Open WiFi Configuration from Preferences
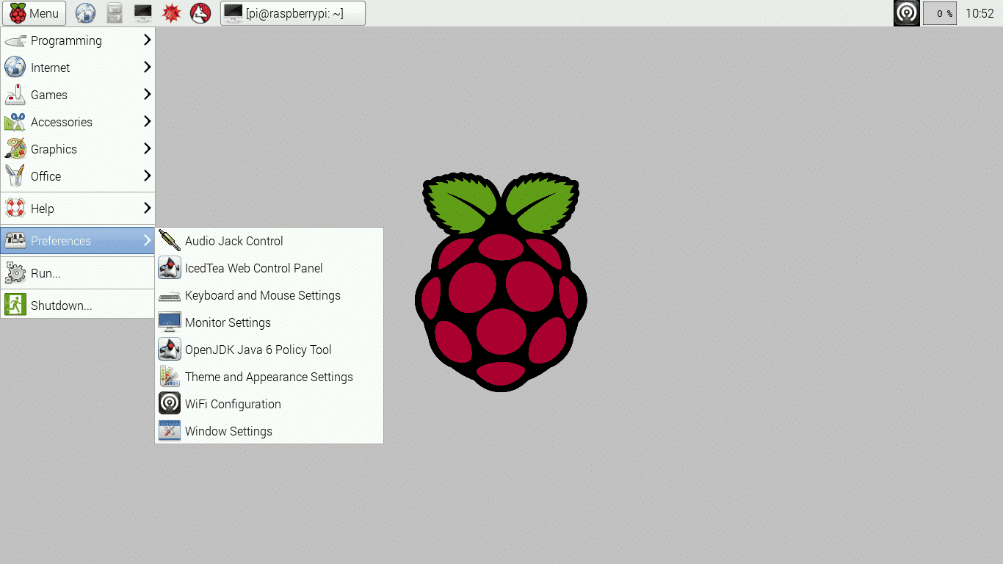The height and width of the screenshot is (564, 1003). pos(269,404)
